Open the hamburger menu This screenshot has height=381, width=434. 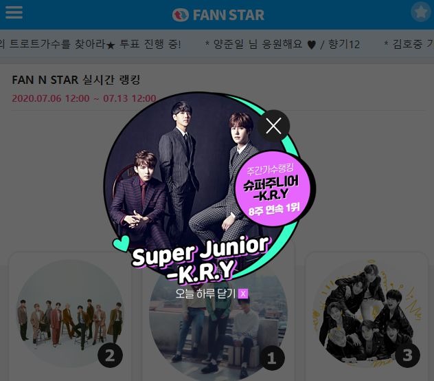coord(14,12)
